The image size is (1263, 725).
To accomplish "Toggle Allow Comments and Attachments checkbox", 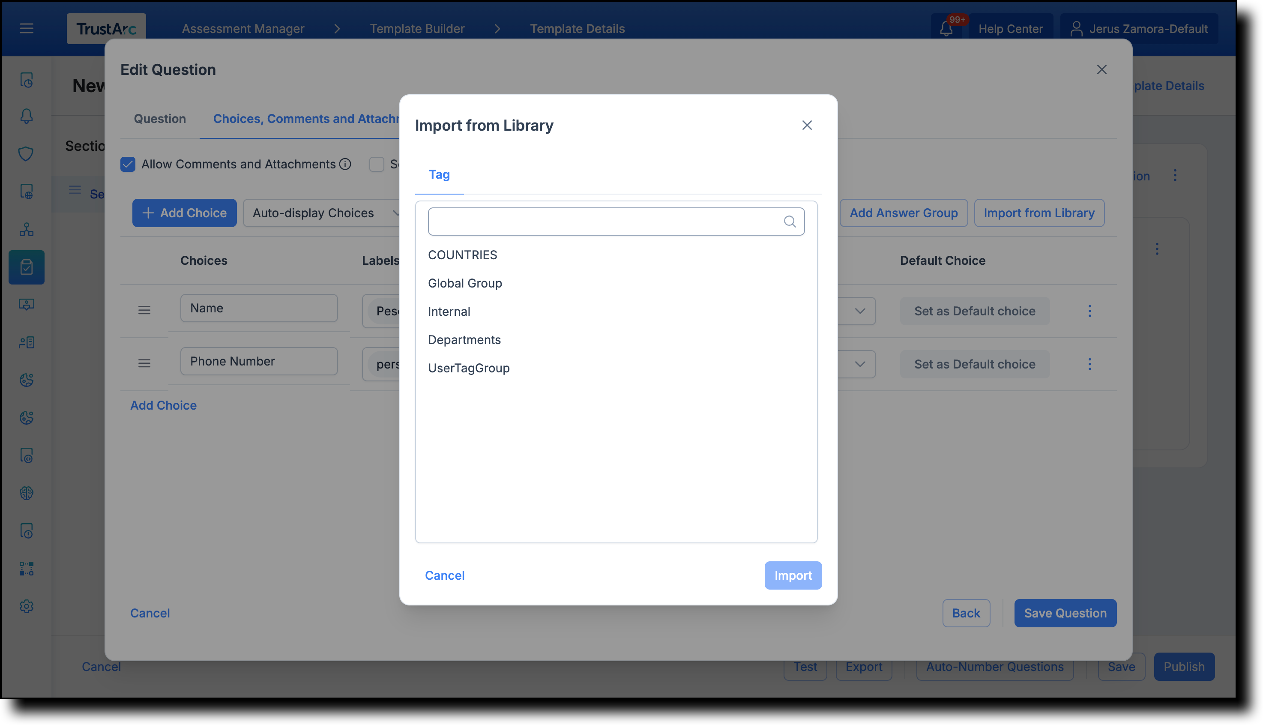I will [x=128, y=164].
